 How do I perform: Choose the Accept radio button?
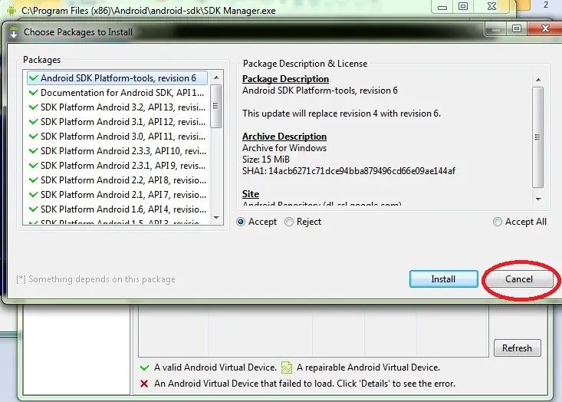point(241,222)
